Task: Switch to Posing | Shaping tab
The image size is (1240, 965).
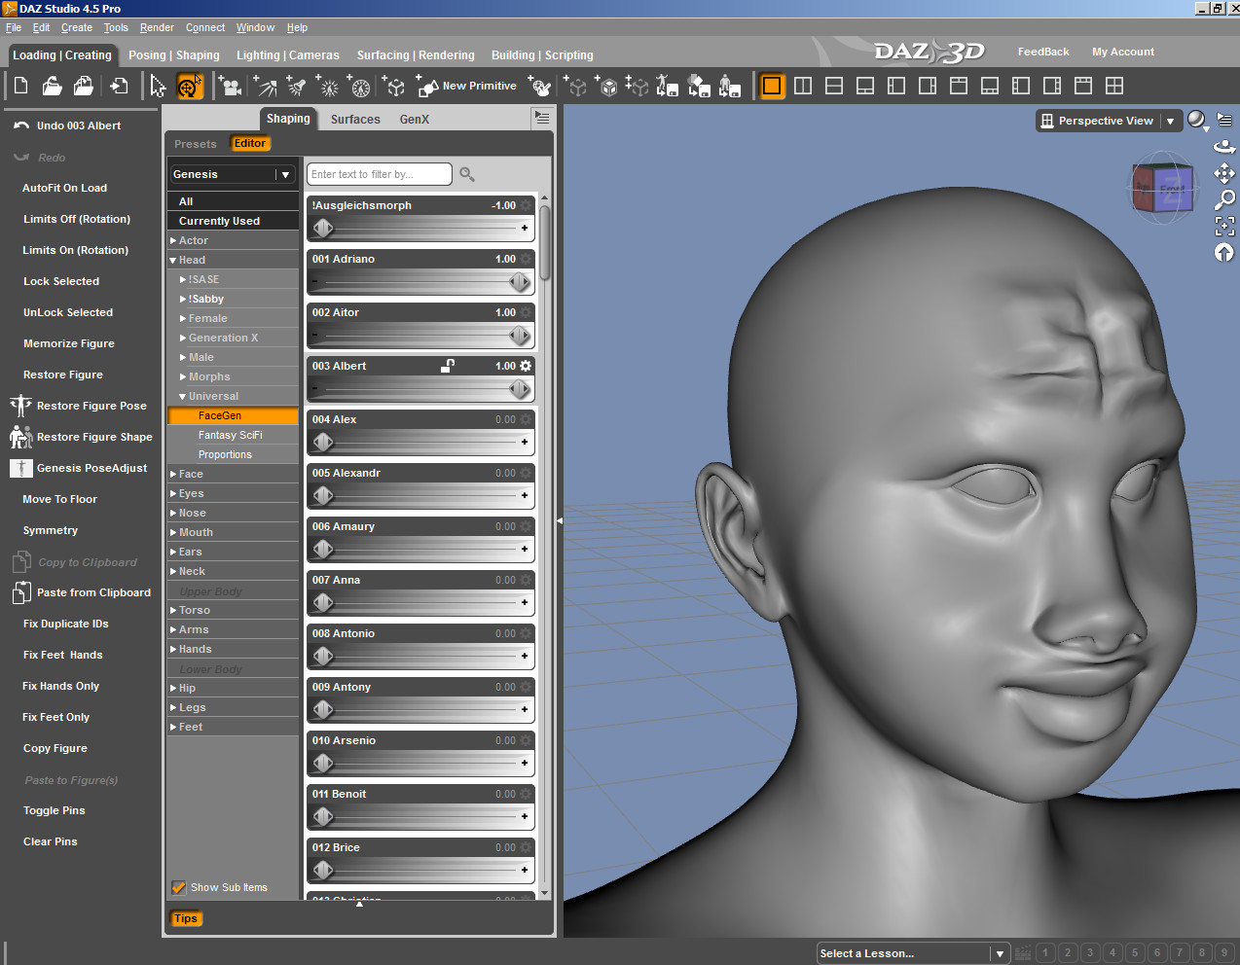Action: click(174, 55)
